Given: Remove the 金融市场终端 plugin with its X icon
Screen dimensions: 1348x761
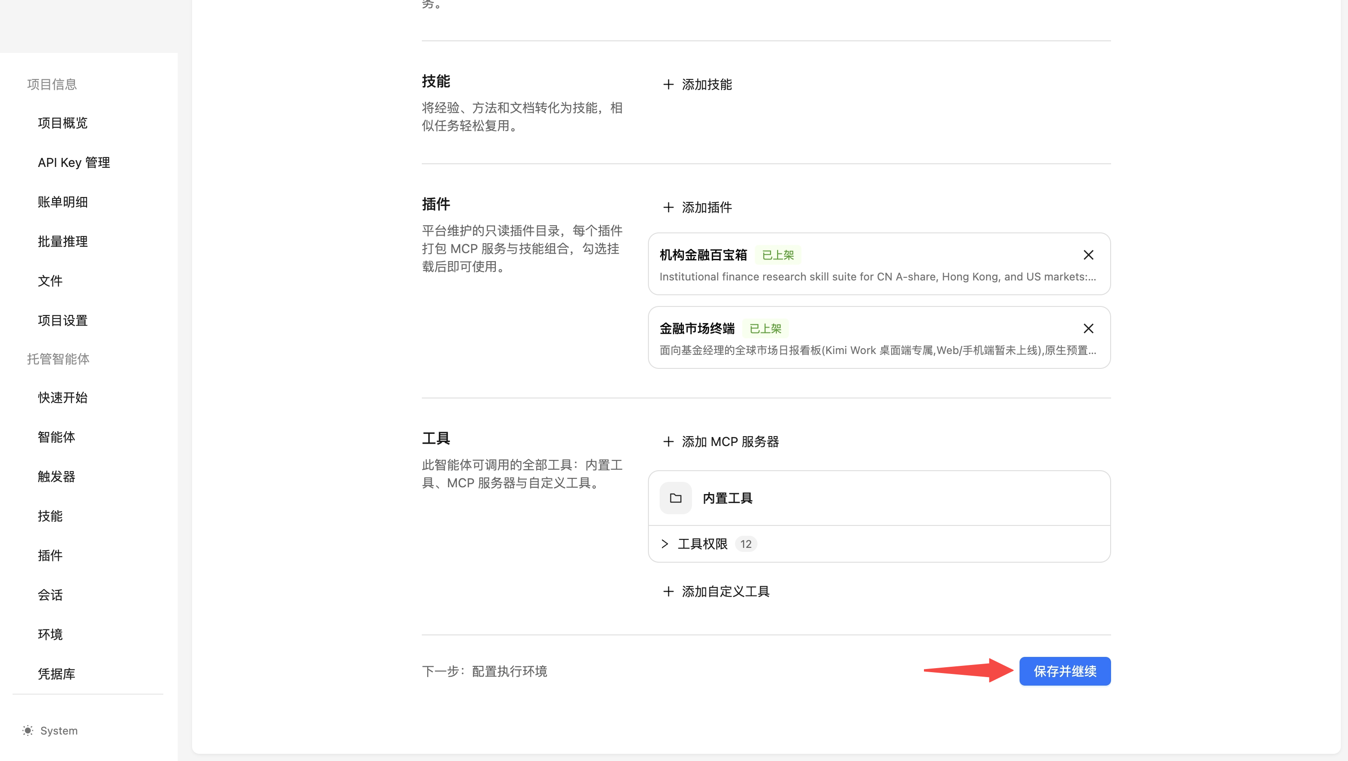Looking at the screenshot, I should (1088, 329).
